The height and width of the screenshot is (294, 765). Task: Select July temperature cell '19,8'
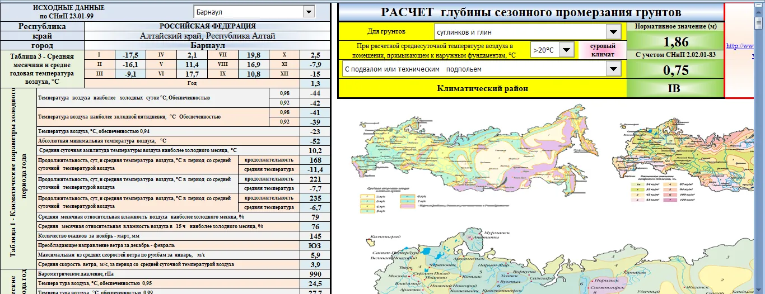point(254,55)
